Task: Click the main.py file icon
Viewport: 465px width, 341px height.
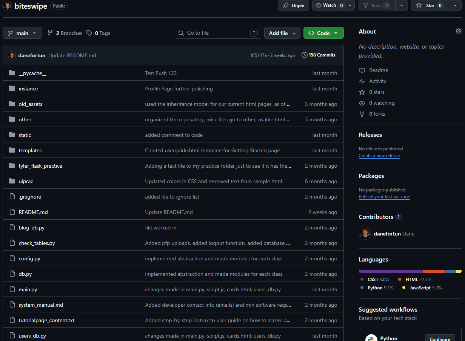Action: (12, 289)
